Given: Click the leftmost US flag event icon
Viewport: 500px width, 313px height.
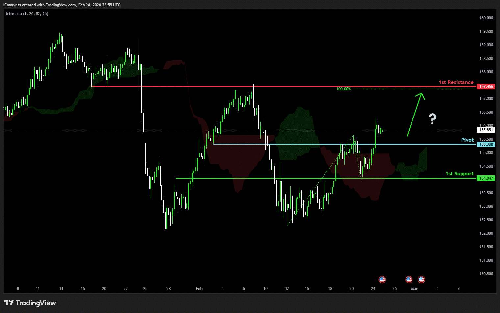Looking at the screenshot, I should tap(382, 280).
